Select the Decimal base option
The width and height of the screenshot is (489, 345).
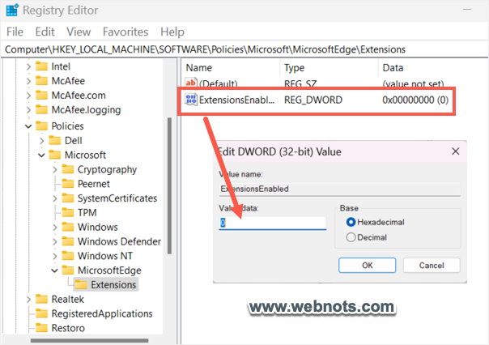tap(351, 237)
